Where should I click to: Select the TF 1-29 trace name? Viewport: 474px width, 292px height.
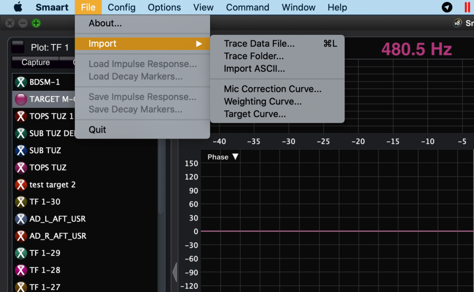tap(45, 253)
